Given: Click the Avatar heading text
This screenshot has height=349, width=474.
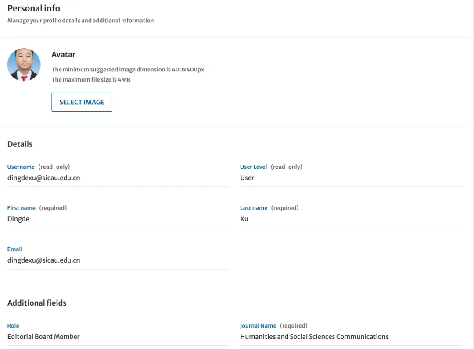Looking at the screenshot, I should 63,54.
